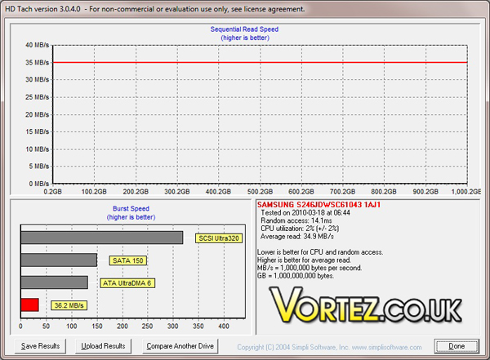This screenshot has width=490, height=360.
Task: Open Compare Another Drive
Action: pos(180,346)
